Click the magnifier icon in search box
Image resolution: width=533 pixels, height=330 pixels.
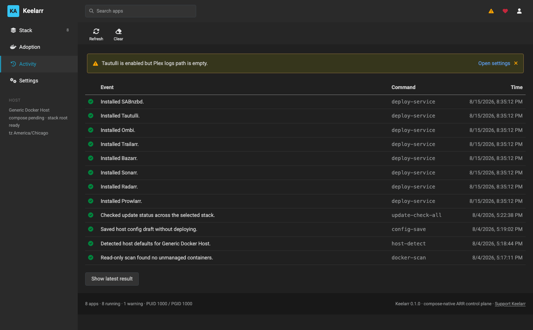pyautogui.click(x=91, y=11)
